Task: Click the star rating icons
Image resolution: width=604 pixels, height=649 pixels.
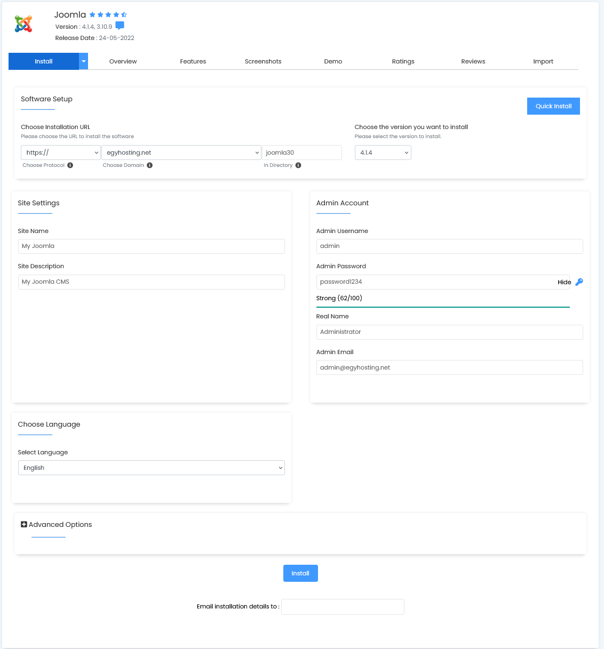Action: [108, 15]
